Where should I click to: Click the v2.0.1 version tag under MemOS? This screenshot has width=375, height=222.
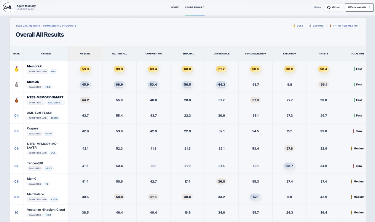(48, 87)
